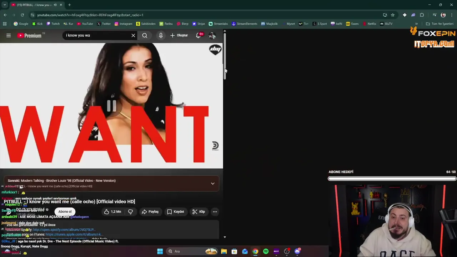This screenshot has height=257, width=457.
Task: Click the address bar URL
Action: click(x=90, y=15)
